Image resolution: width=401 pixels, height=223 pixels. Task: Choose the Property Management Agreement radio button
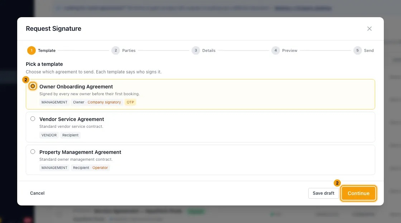[33, 152]
